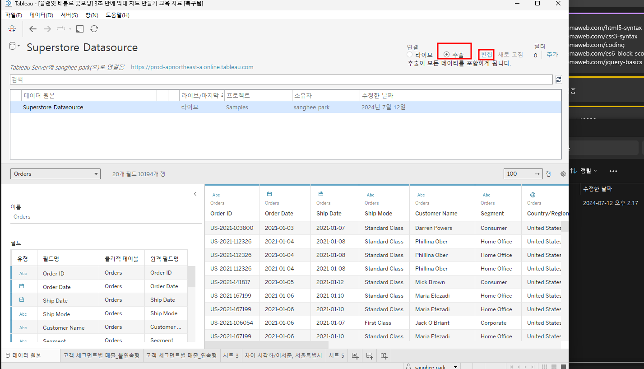The image size is (644, 369).
Task: Open the small dropdown arrow next to the redo button
Action: pyautogui.click(x=70, y=29)
